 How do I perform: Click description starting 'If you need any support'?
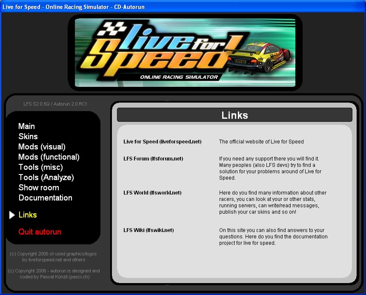[x=270, y=168]
